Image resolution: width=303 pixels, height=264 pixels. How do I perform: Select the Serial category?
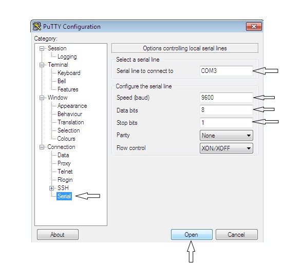[x=64, y=196]
